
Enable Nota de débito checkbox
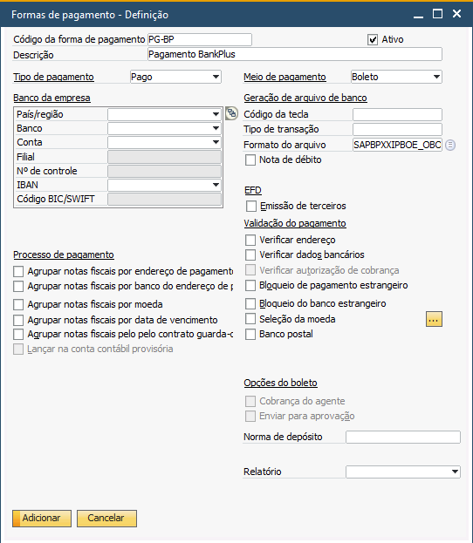250,160
